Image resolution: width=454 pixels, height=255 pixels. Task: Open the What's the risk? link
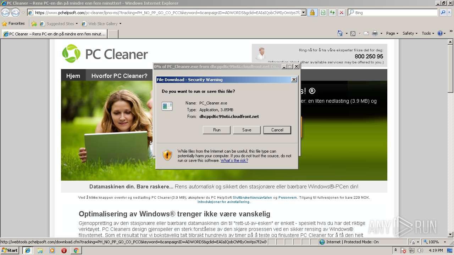point(234,160)
